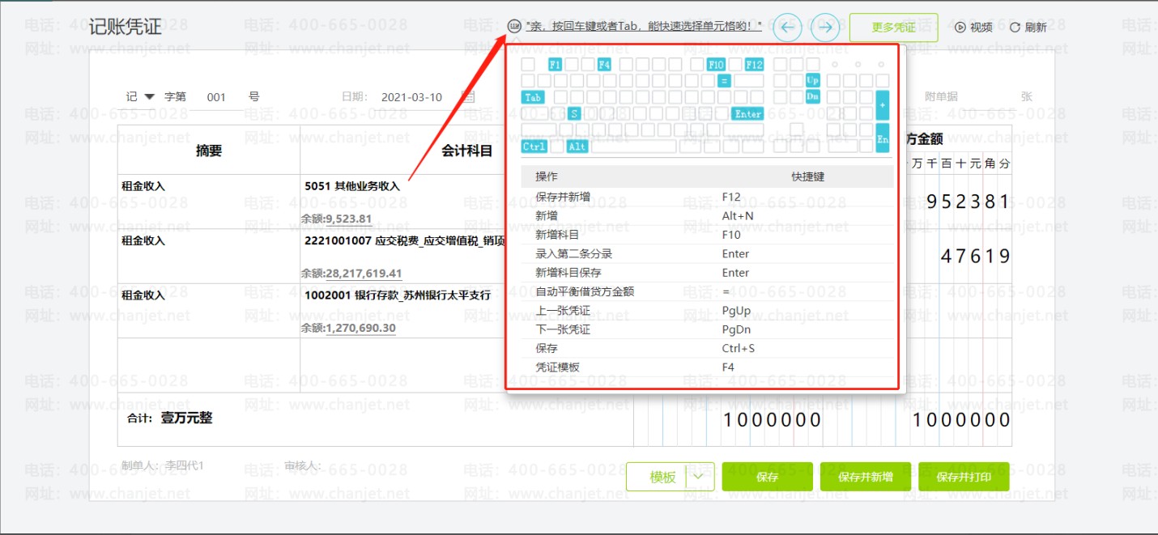Screen dimensions: 1158x535
Task: Click the highlighted + numpad key in diagram
Action: click(x=883, y=105)
